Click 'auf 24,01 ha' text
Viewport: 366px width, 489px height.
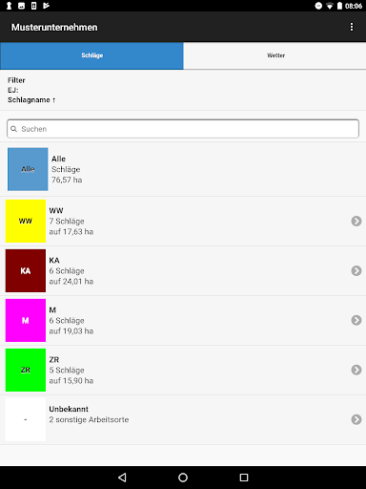click(x=71, y=282)
